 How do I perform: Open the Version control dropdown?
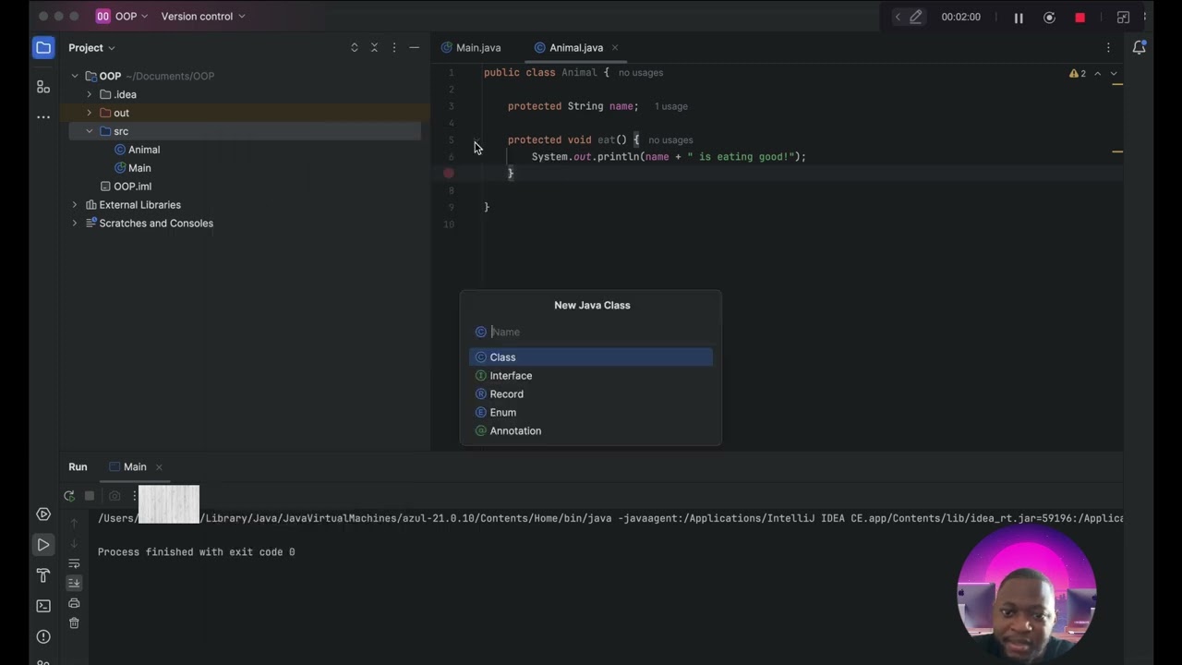coord(203,17)
